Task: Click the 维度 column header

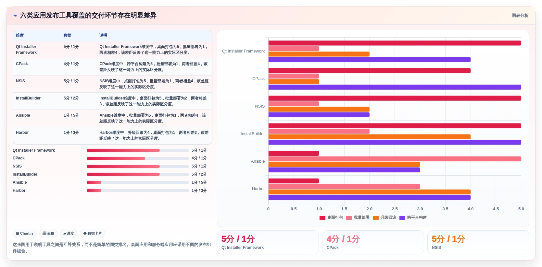Action: click(x=20, y=35)
